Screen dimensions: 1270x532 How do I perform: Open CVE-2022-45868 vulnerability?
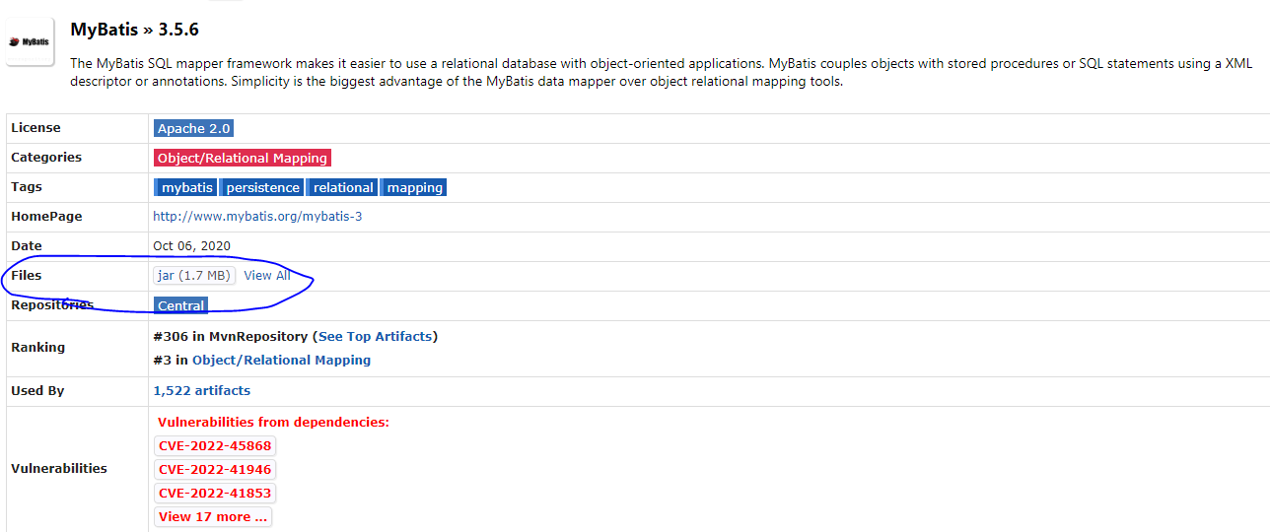pos(215,445)
